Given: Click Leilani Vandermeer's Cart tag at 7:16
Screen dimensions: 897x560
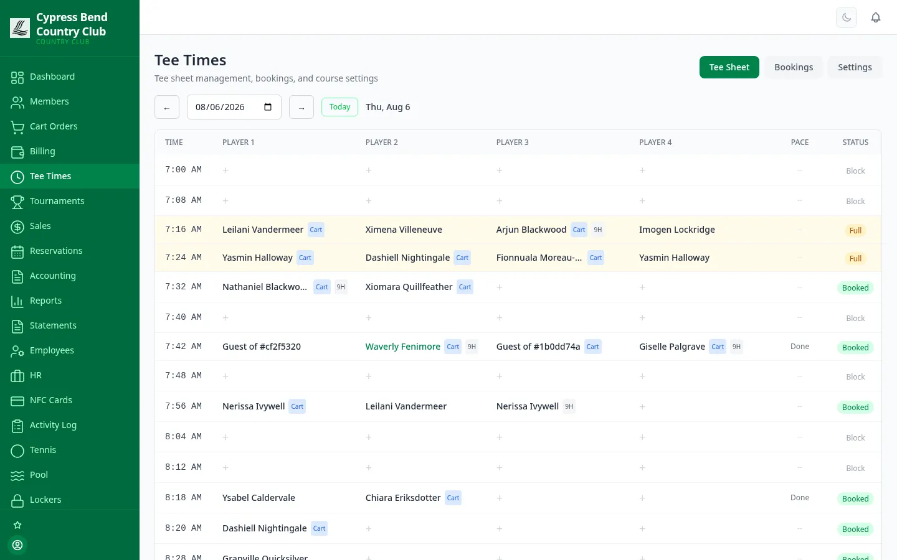Looking at the screenshot, I should 316,230.
